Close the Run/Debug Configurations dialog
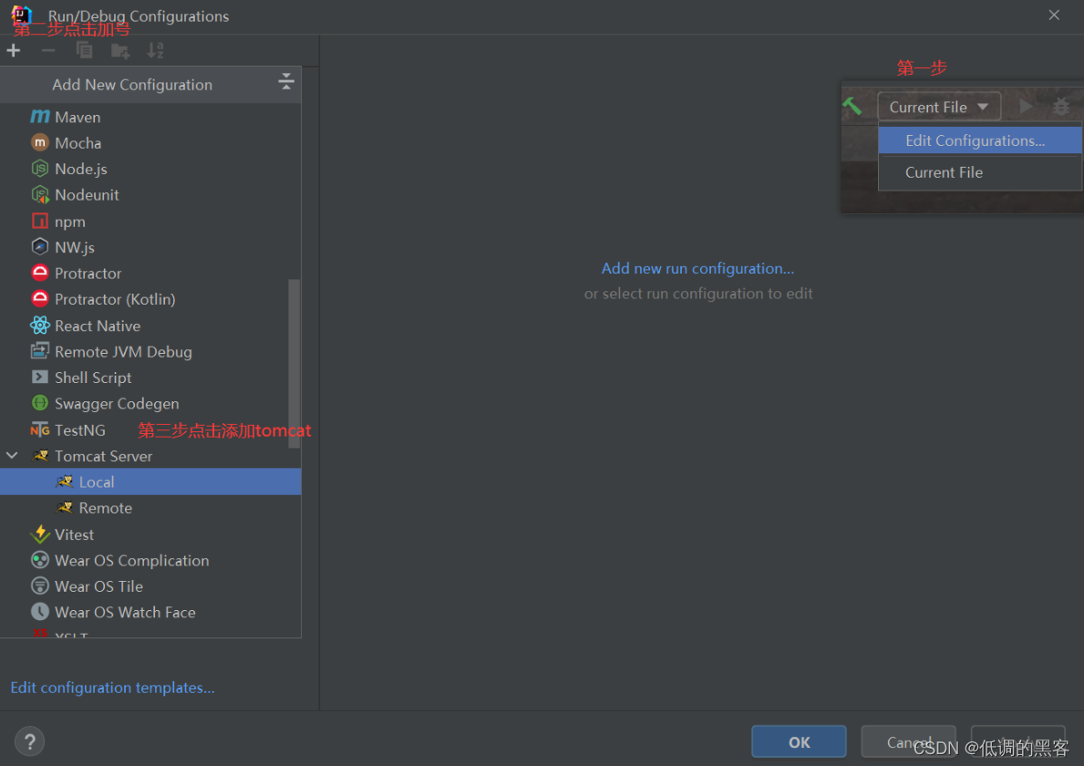The image size is (1084, 766). point(1054,16)
